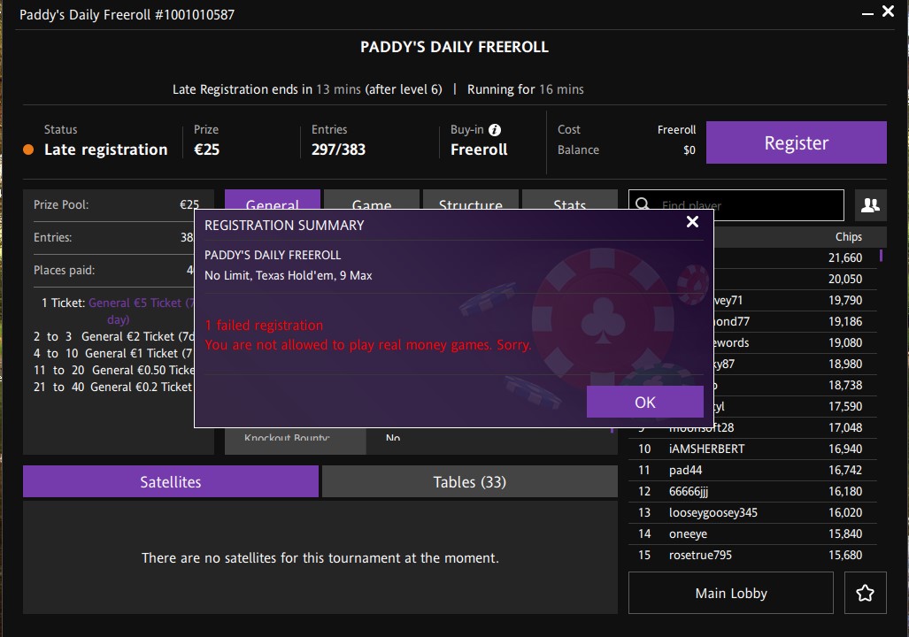
Task: Mark tournament as favorite with star icon
Action: pyautogui.click(x=865, y=593)
